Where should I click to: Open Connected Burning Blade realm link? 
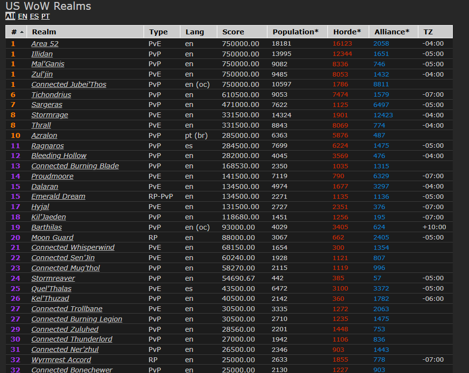click(x=75, y=166)
